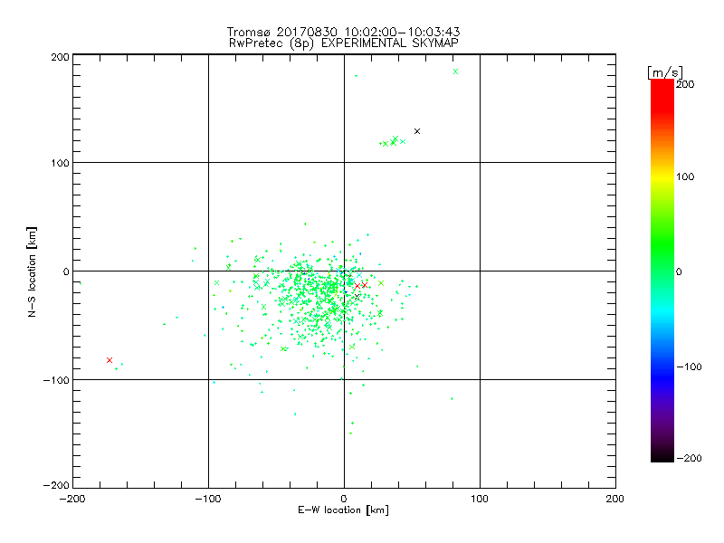Click the subtitle 'RwPretec (8p) EXPERIMENTAL SKYMAP'

(x=343, y=43)
